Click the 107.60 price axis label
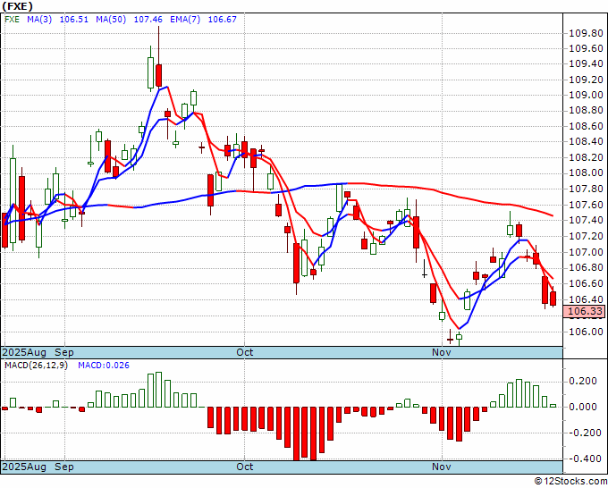The width and height of the screenshot is (608, 488). click(x=586, y=205)
